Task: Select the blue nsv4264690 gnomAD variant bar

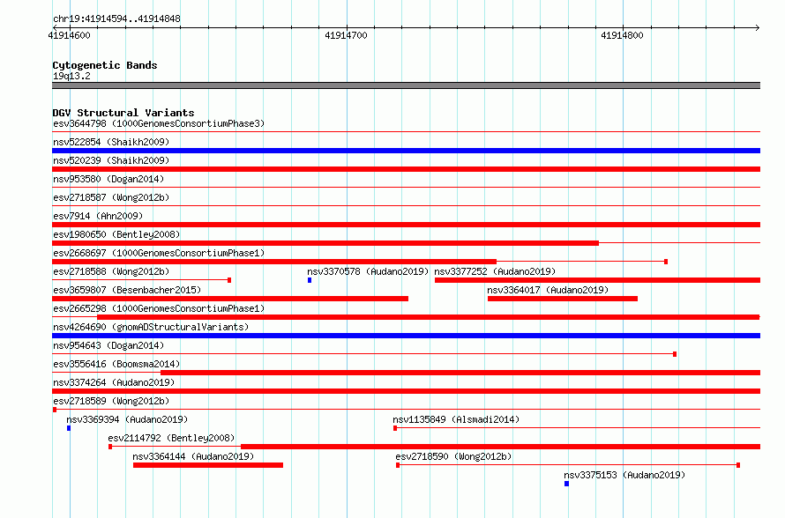Action: click(x=406, y=336)
